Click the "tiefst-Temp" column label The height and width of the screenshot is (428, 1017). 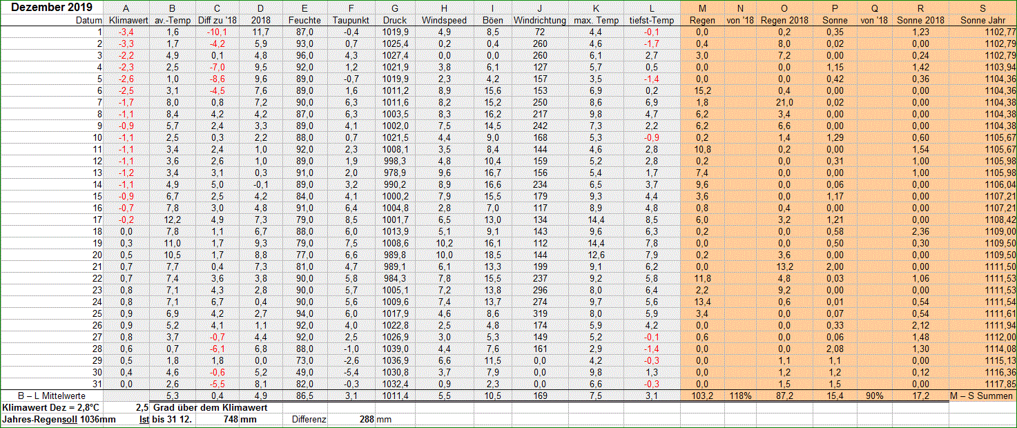coord(652,21)
